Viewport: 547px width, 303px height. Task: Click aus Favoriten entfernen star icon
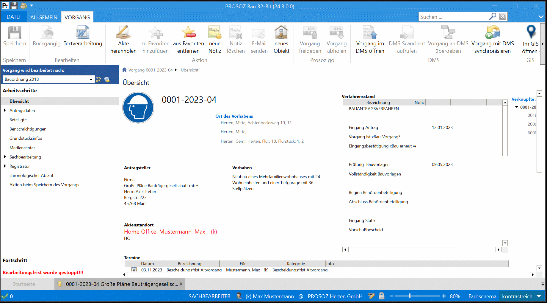click(x=189, y=33)
